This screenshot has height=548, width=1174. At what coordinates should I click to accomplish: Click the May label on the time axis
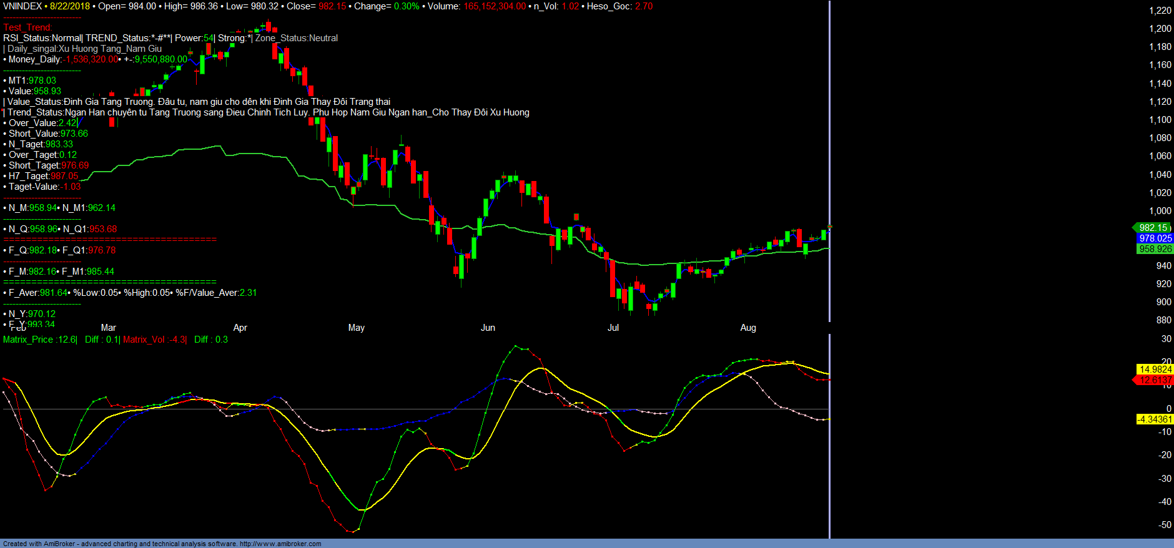[357, 328]
